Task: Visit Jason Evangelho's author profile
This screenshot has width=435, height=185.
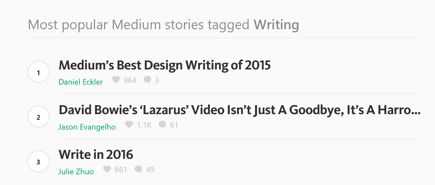Action: coord(87,127)
